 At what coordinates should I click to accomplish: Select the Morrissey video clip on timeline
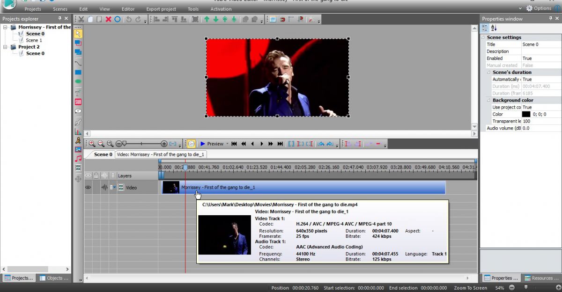pyautogui.click(x=303, y=187)
